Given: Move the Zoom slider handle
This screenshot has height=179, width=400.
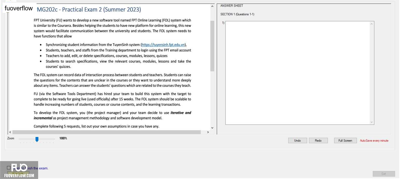Looking at the screenshot, I should click(37, 139).
